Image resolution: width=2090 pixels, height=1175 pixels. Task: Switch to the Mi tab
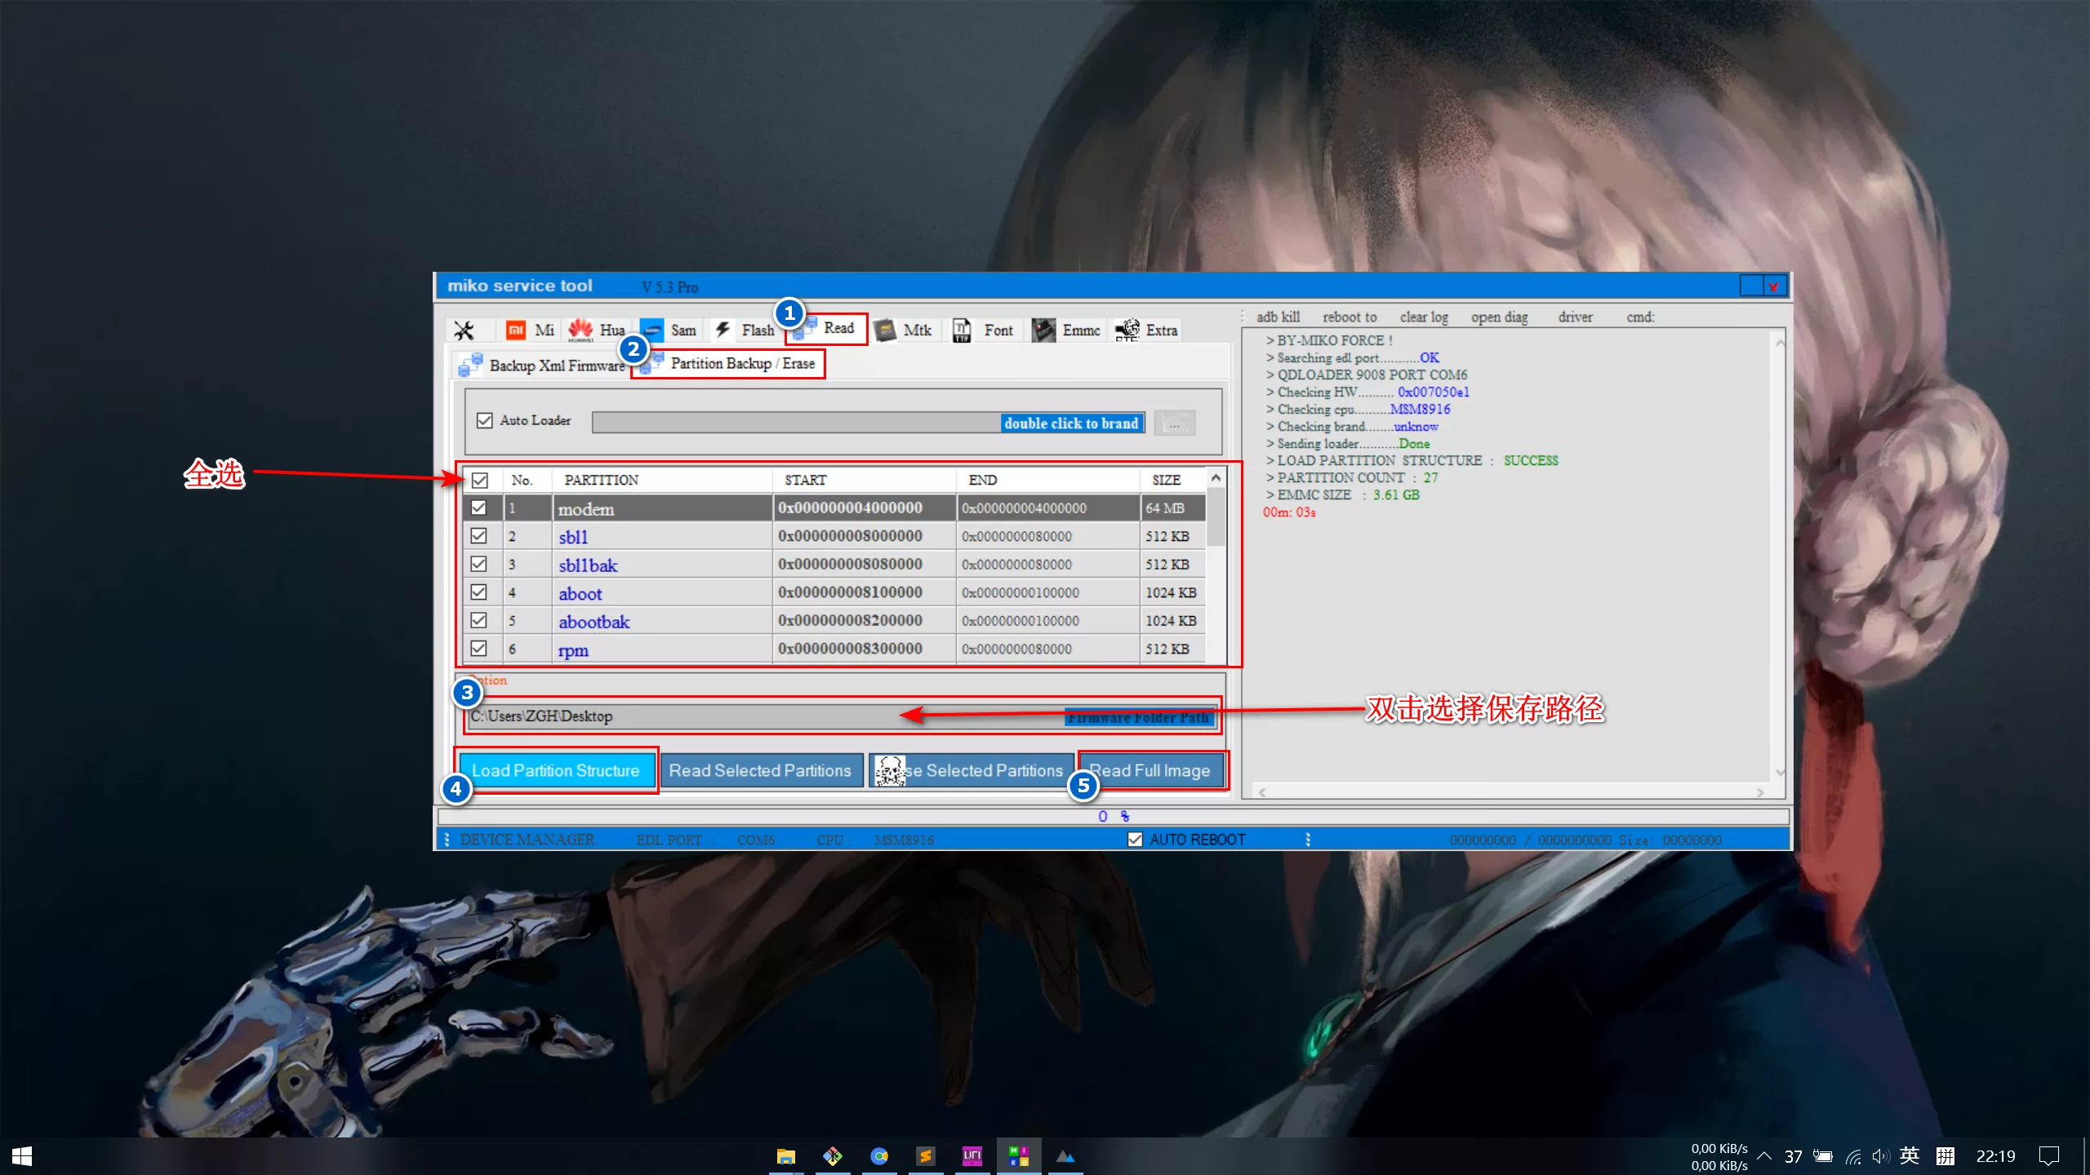tap(530, 330)
